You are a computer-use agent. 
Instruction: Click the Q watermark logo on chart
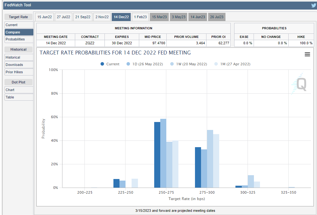[301, 84]
